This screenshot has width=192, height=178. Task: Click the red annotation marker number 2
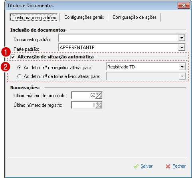[5, 67]
